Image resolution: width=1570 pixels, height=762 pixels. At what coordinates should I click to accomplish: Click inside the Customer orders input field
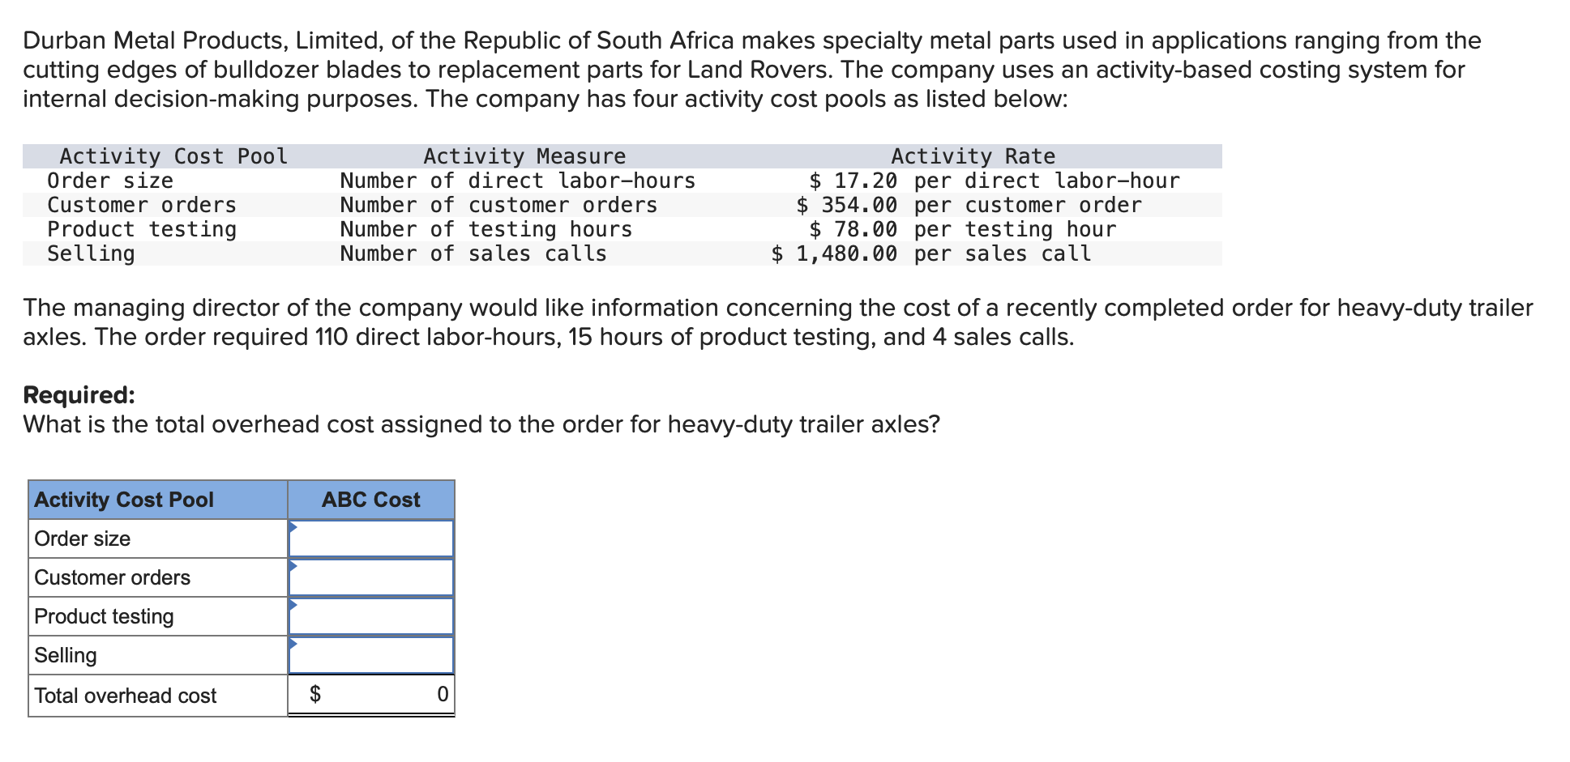pos(373,577)
